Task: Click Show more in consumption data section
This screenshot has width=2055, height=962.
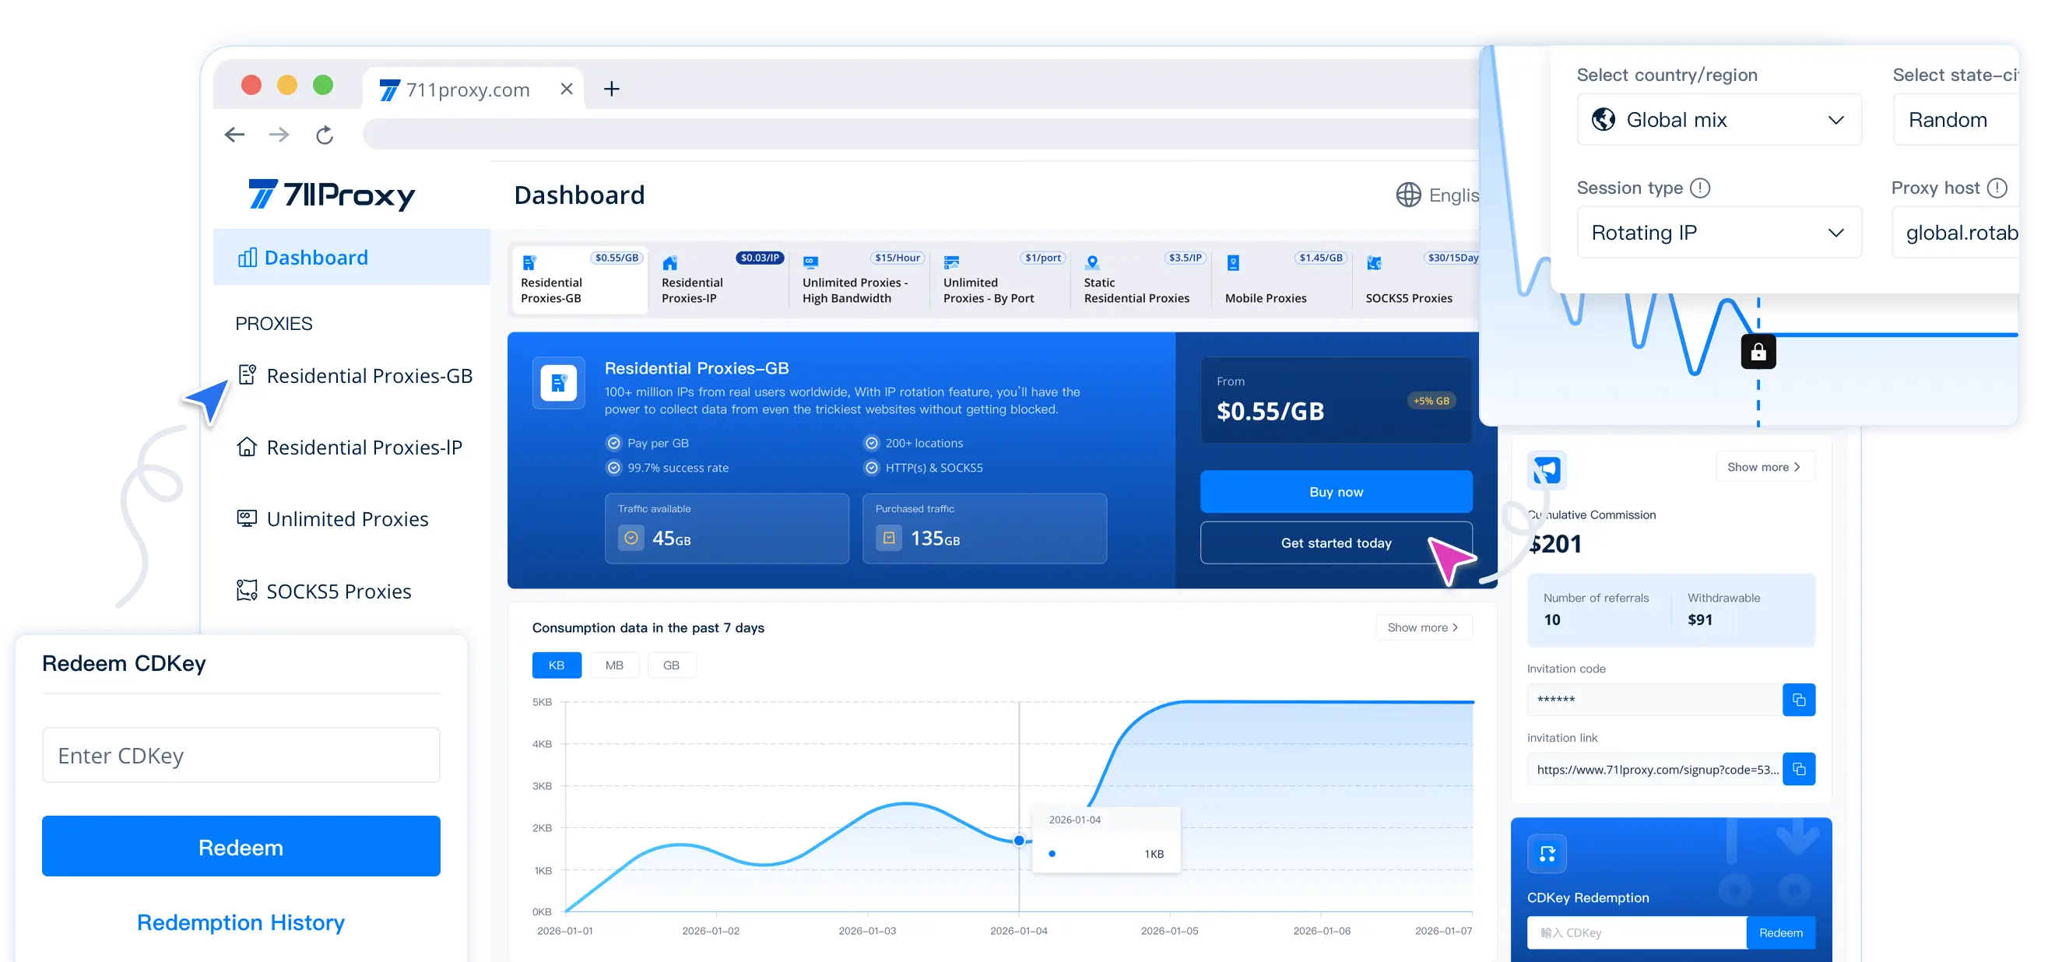Action: click(1424, 628)
